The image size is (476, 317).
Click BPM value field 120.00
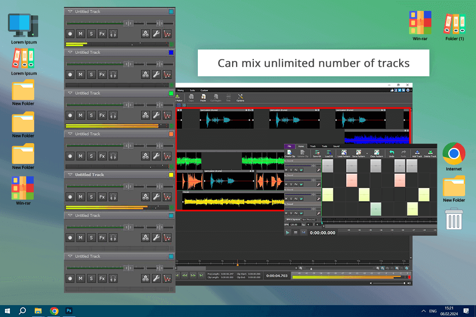294,224
